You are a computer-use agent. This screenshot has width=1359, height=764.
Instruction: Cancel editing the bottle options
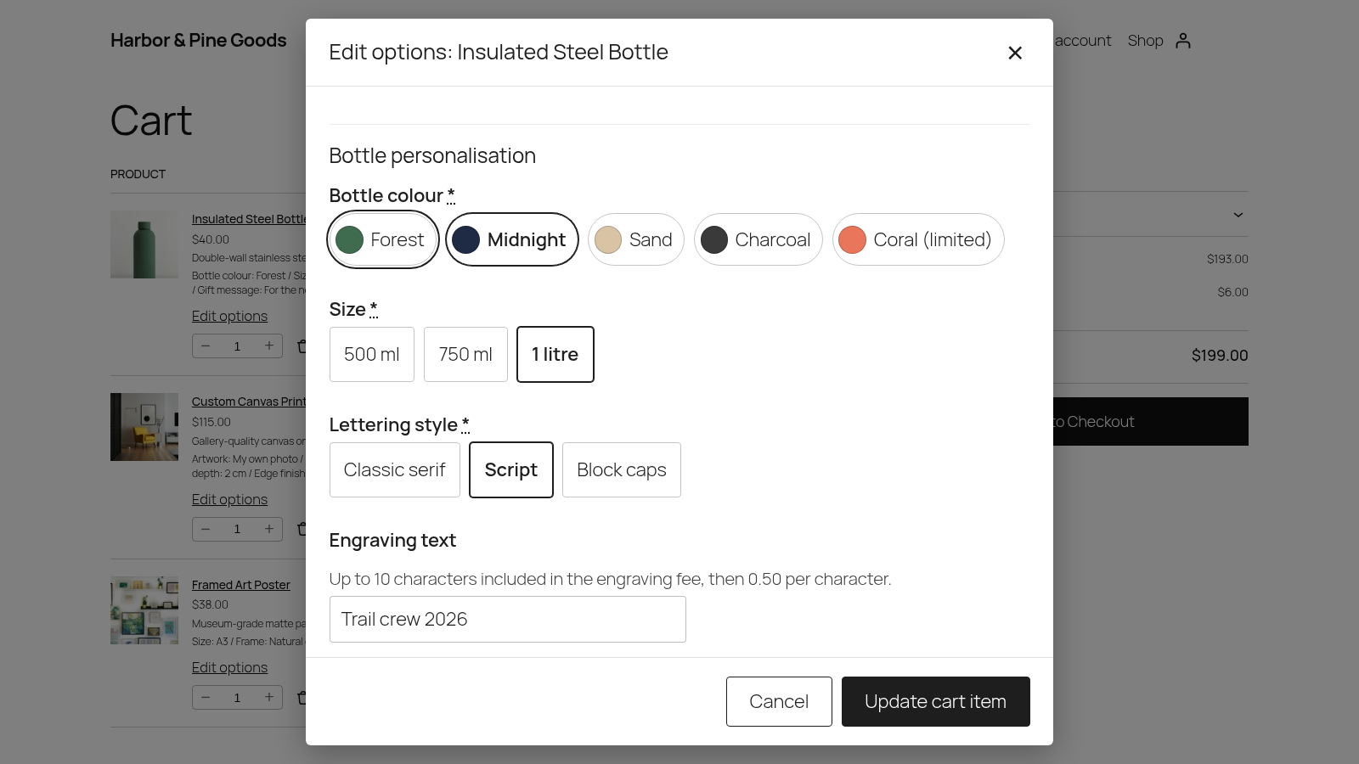point(779,701)
